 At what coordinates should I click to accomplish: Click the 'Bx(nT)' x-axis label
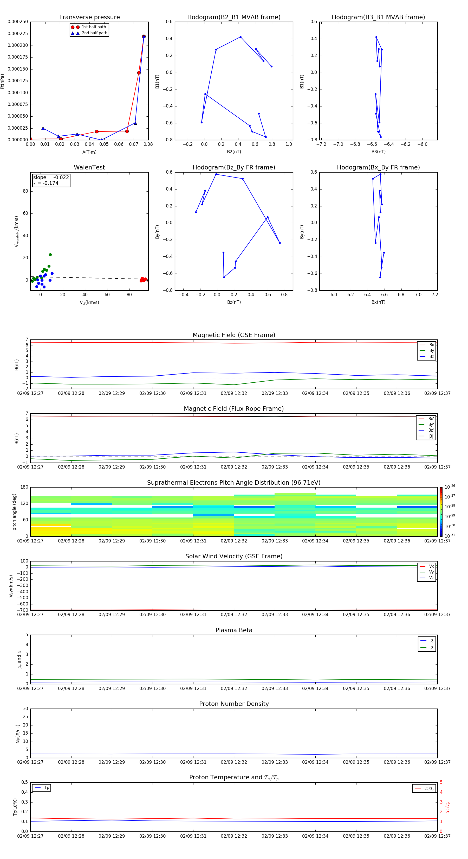click(378, 302)
